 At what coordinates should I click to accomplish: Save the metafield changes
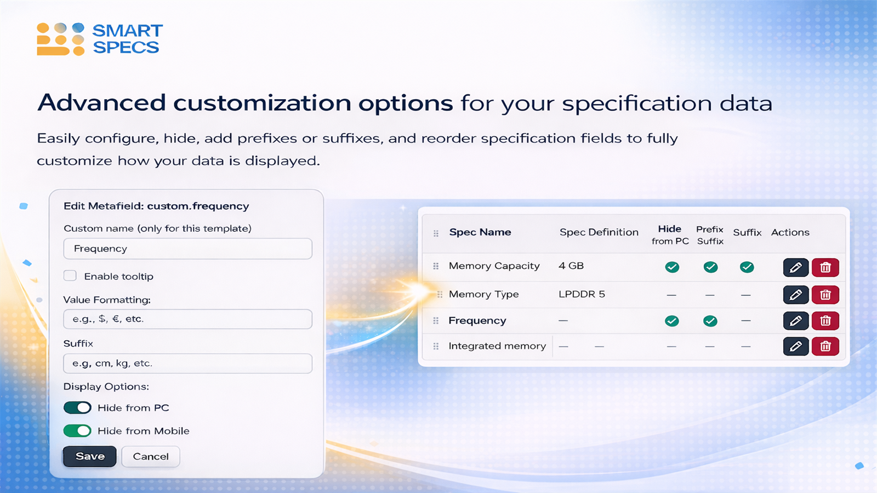tap(89, 456)
